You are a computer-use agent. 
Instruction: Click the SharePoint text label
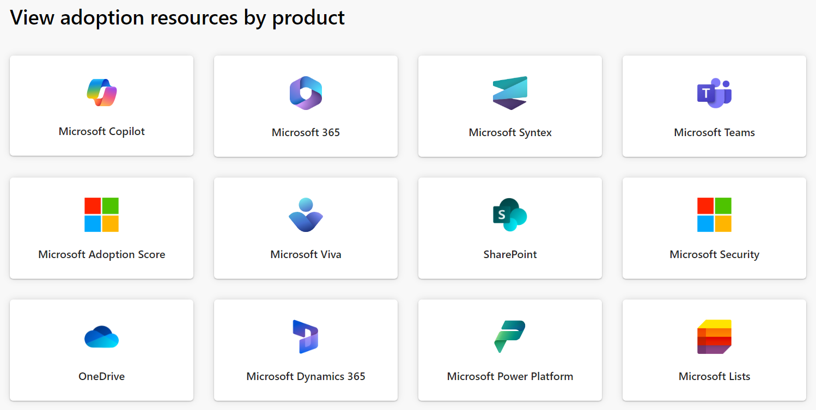[x=510, y=254]
